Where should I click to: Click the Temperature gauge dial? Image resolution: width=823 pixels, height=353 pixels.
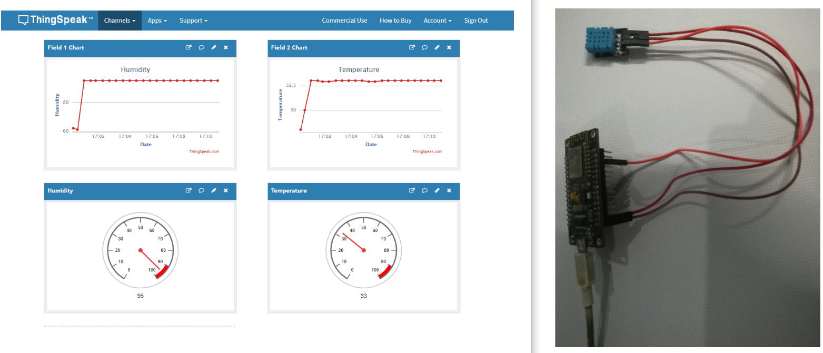click(x=364, y=250)
